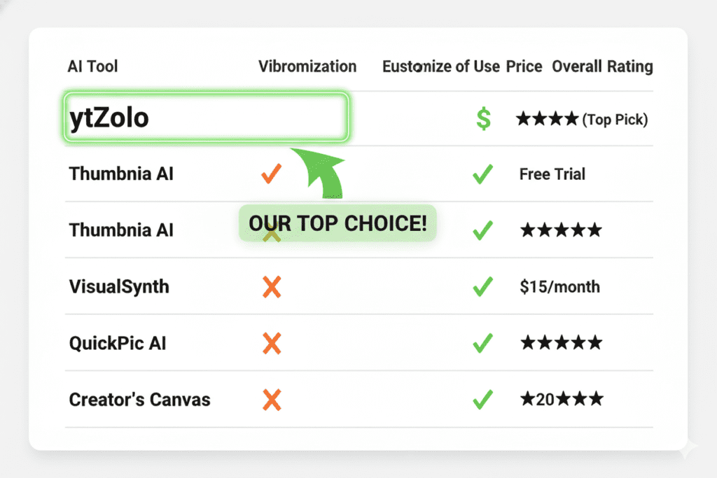
Task: Click the green dollar sign icon
Action: click(483, 119)
